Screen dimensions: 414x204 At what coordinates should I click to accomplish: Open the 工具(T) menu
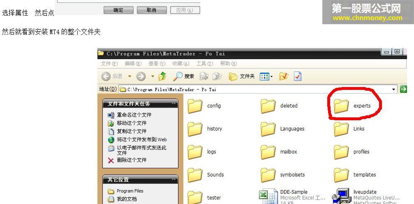(x=205, y=64)
